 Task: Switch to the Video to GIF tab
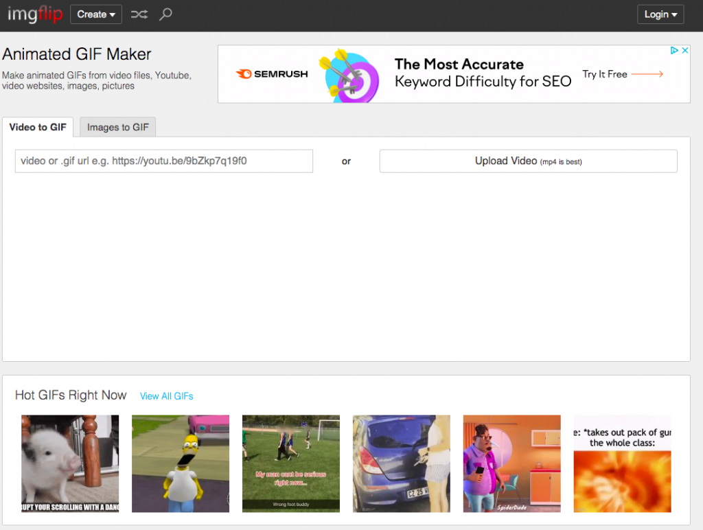pyautogui.click(x=38, y=127)
